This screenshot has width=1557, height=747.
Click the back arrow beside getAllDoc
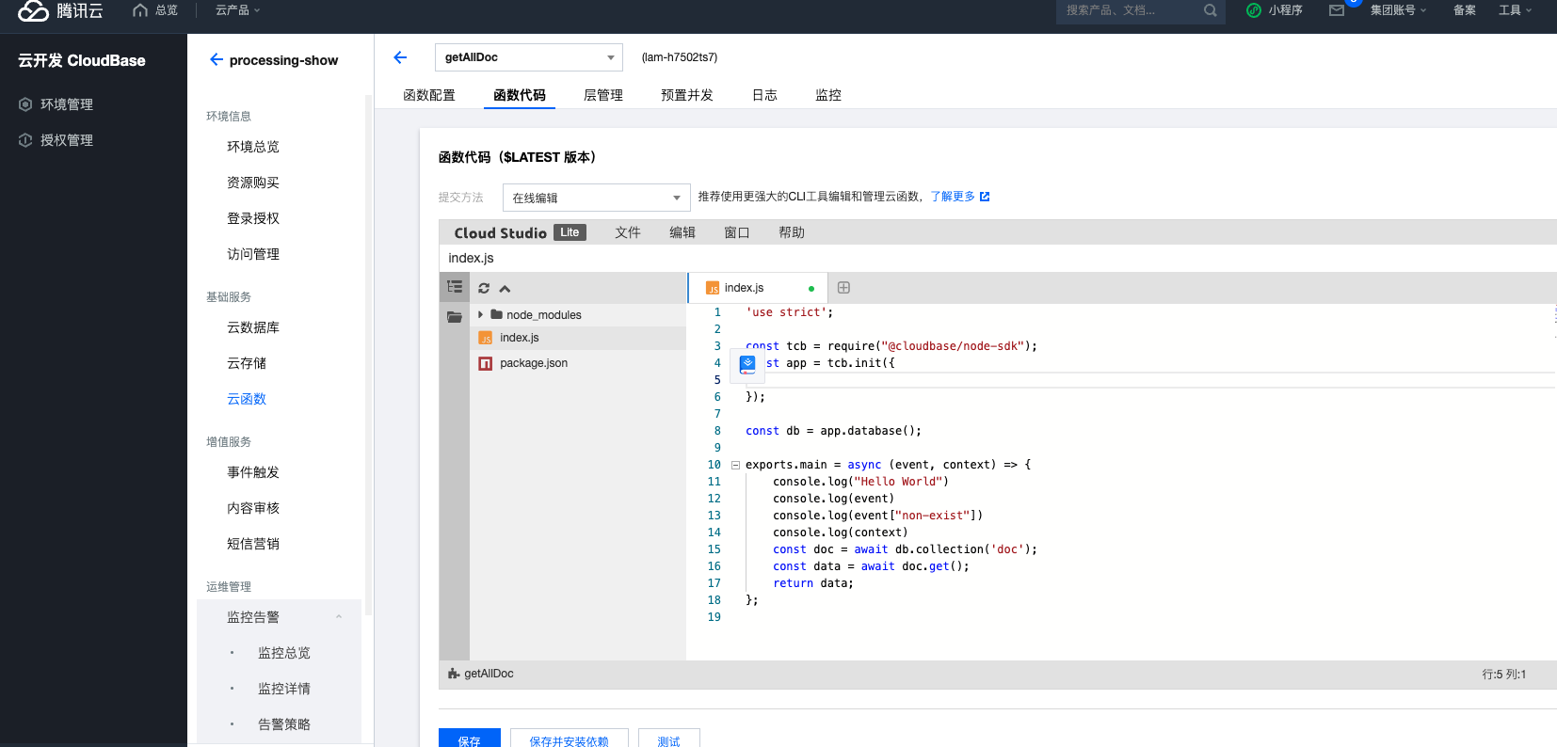pos(400,57)
